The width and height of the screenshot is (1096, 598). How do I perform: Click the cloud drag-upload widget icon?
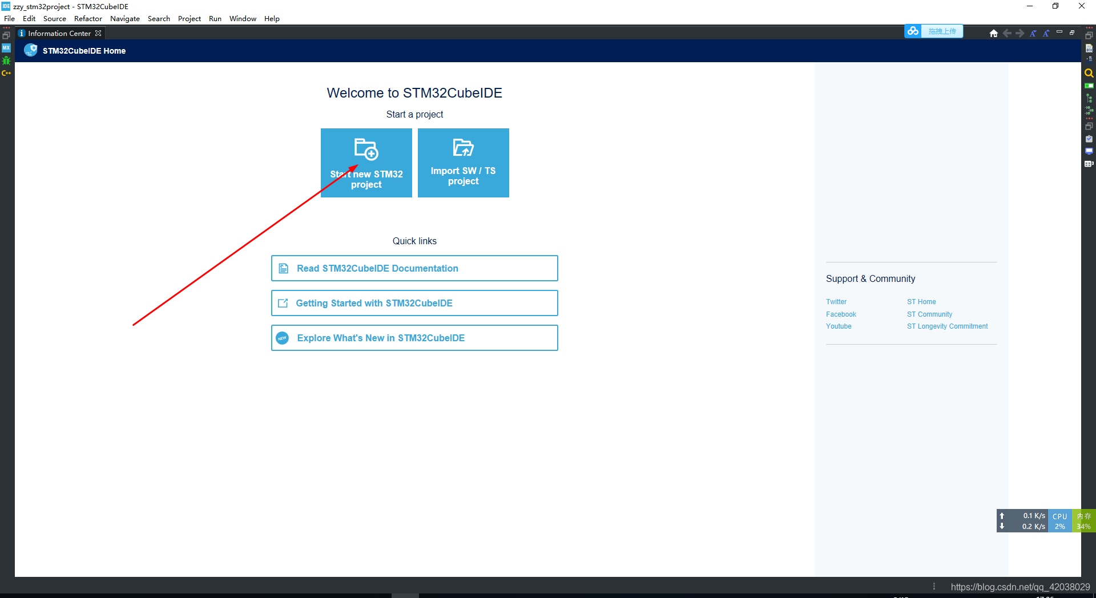[x=913, y=31]
